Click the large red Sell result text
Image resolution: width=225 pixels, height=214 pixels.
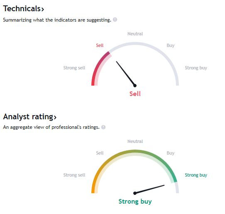click(x=135, y=94)
